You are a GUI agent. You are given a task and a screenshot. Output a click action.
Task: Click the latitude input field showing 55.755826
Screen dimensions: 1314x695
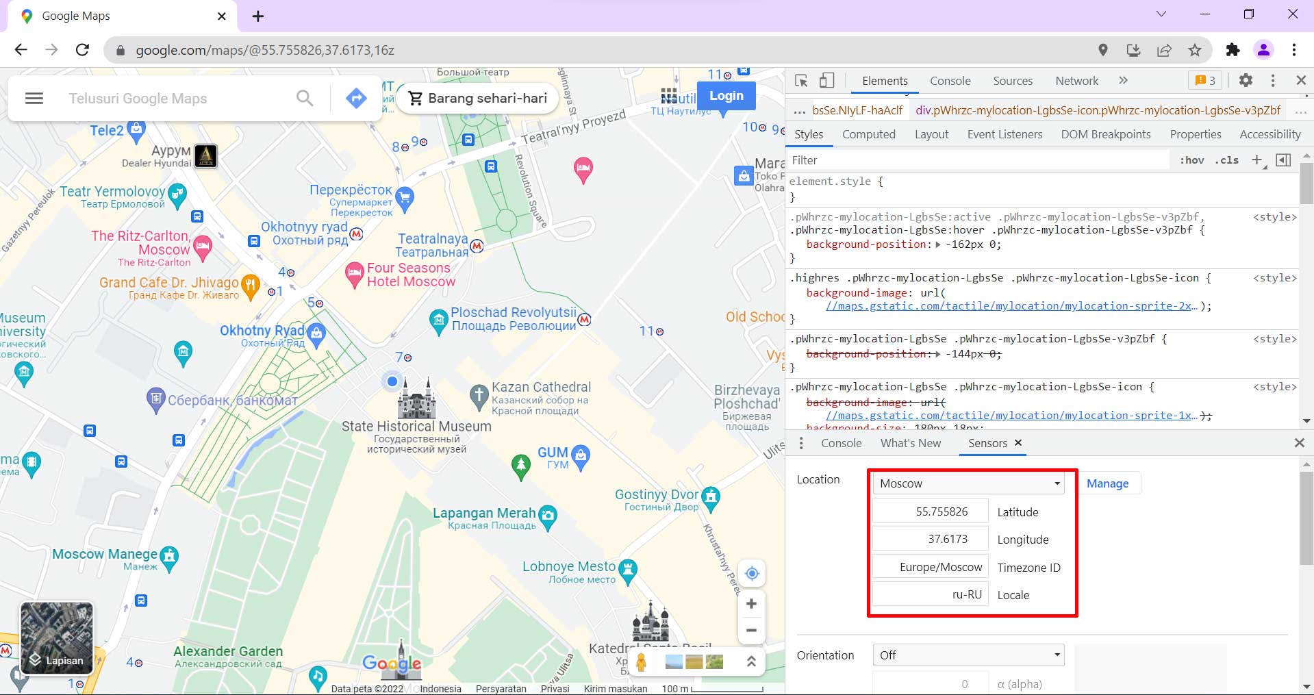(929, 511)
